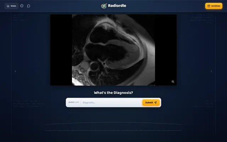Viewport: 227px width, 142px height.
Task: Open the Archives page
Action: pos(214,6)
